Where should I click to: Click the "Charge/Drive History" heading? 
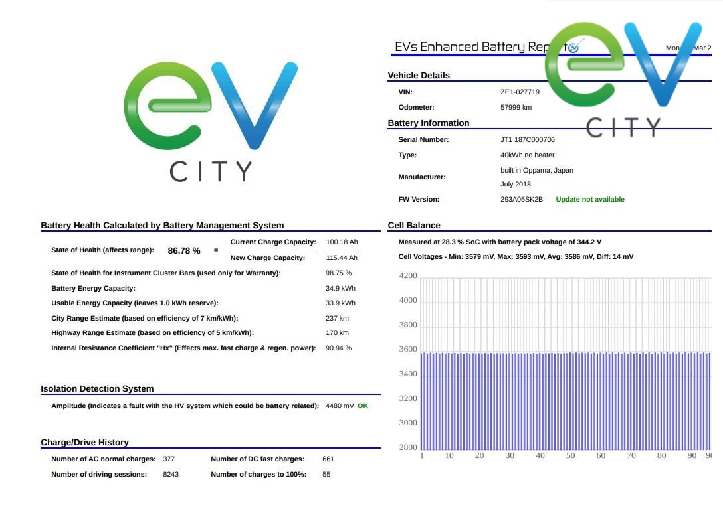tap(85, 443)
